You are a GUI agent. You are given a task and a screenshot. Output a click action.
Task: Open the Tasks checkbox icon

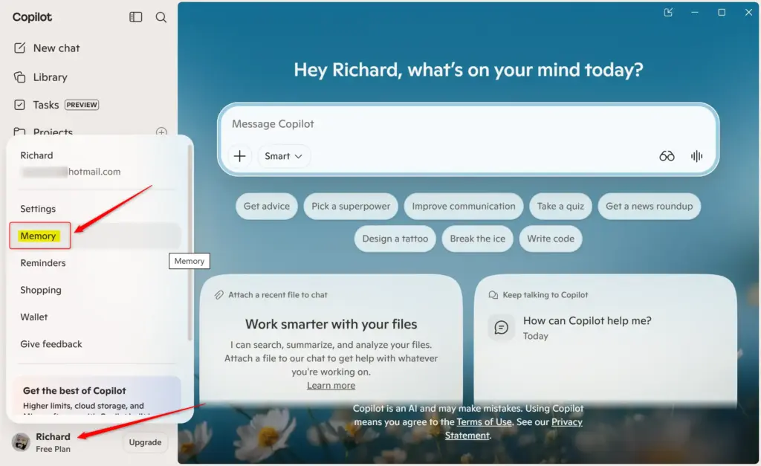point(19,105)
